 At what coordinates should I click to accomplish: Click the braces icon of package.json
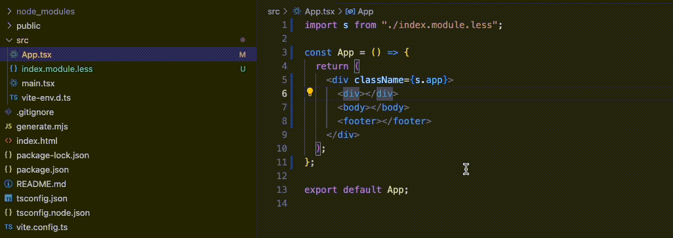(x=8, y=169)
